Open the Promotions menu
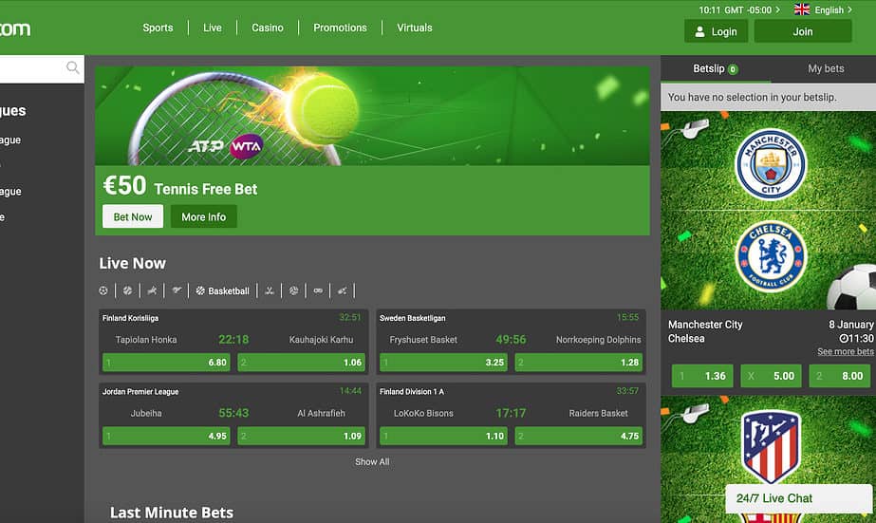 coord(340,28)
